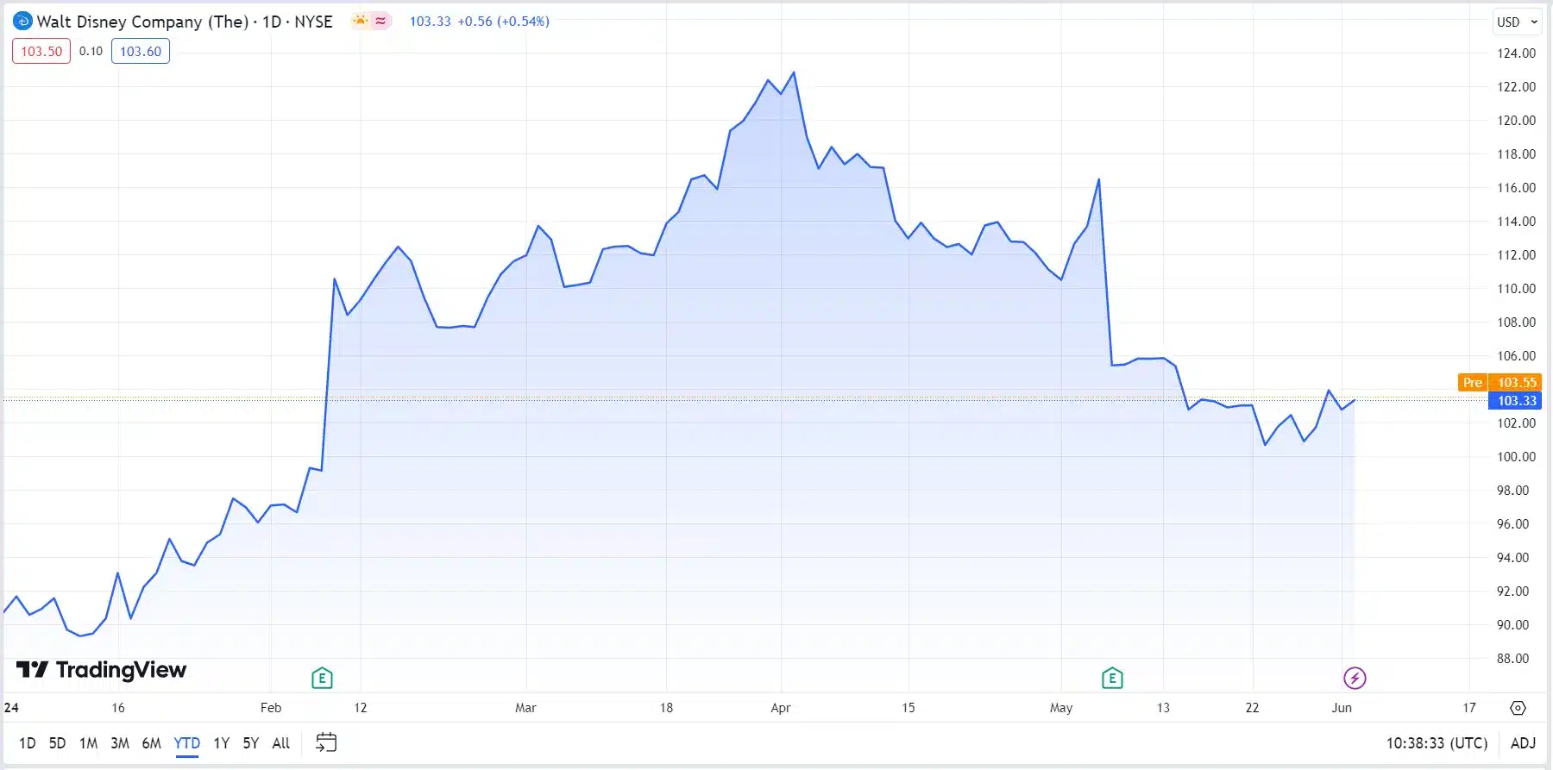Viewport: 1553px width, 770px height.
Task: Click the 110.00 price axis label
Action: (x=1516, y=288)
